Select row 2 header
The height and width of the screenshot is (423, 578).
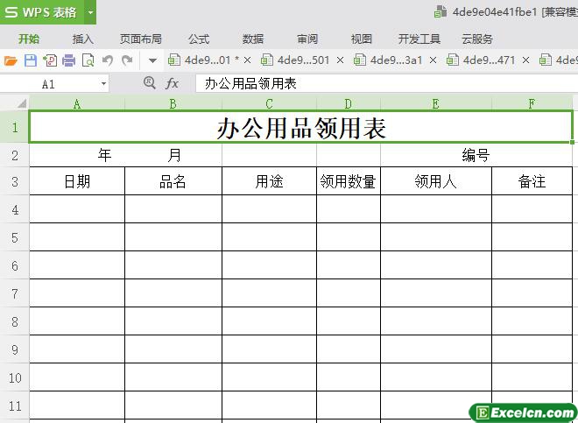coord(14,155)
